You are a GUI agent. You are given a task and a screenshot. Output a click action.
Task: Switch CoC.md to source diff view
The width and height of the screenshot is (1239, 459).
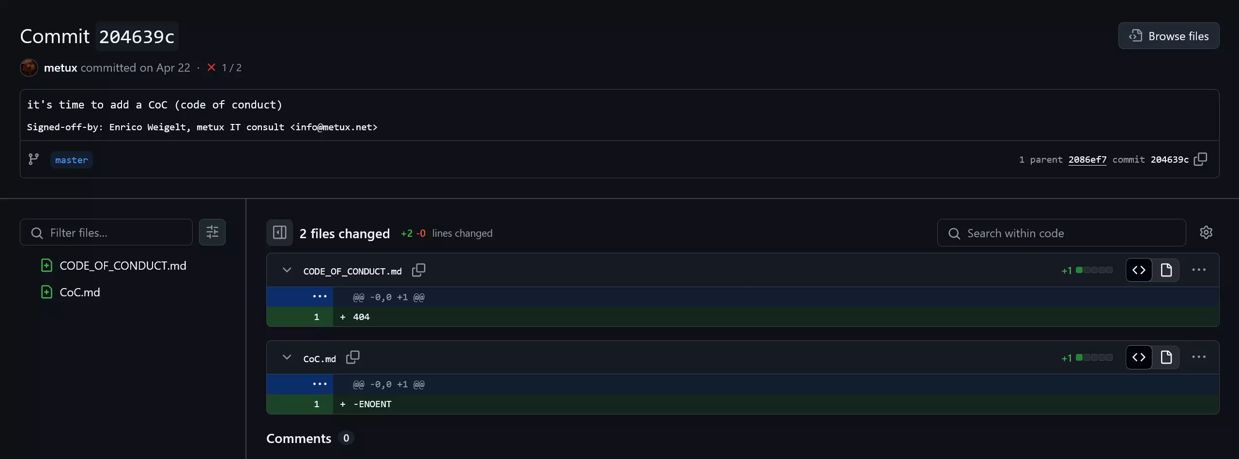[1139, 357]
